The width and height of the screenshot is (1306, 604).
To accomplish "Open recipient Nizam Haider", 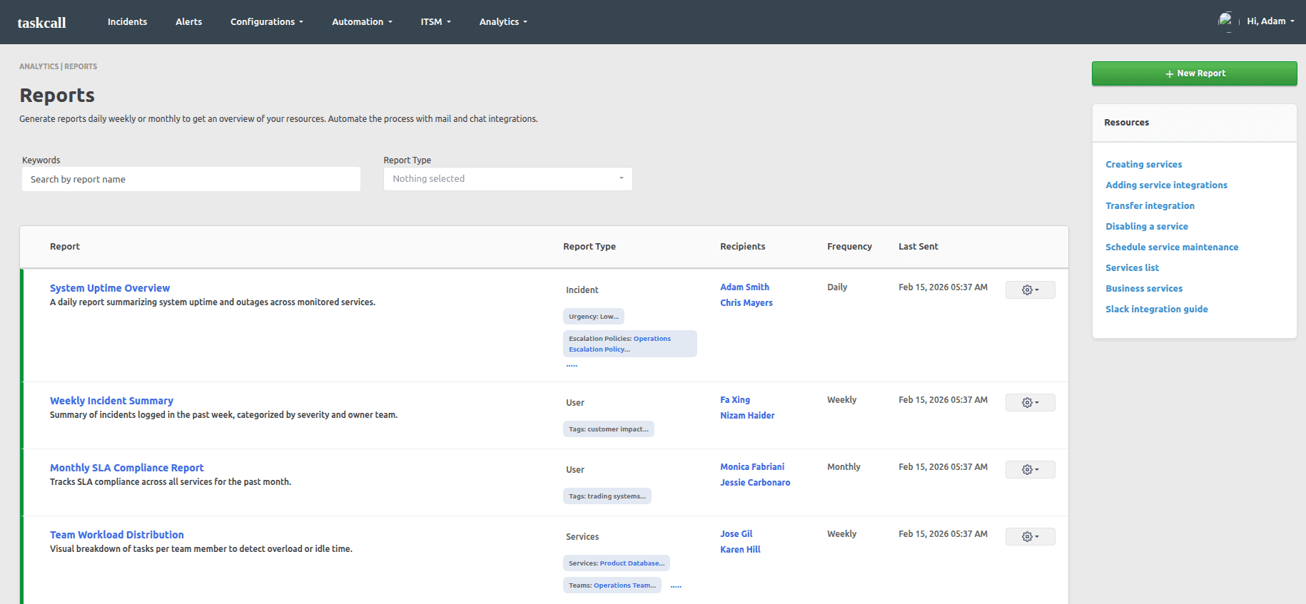I will tap(747, 415).
